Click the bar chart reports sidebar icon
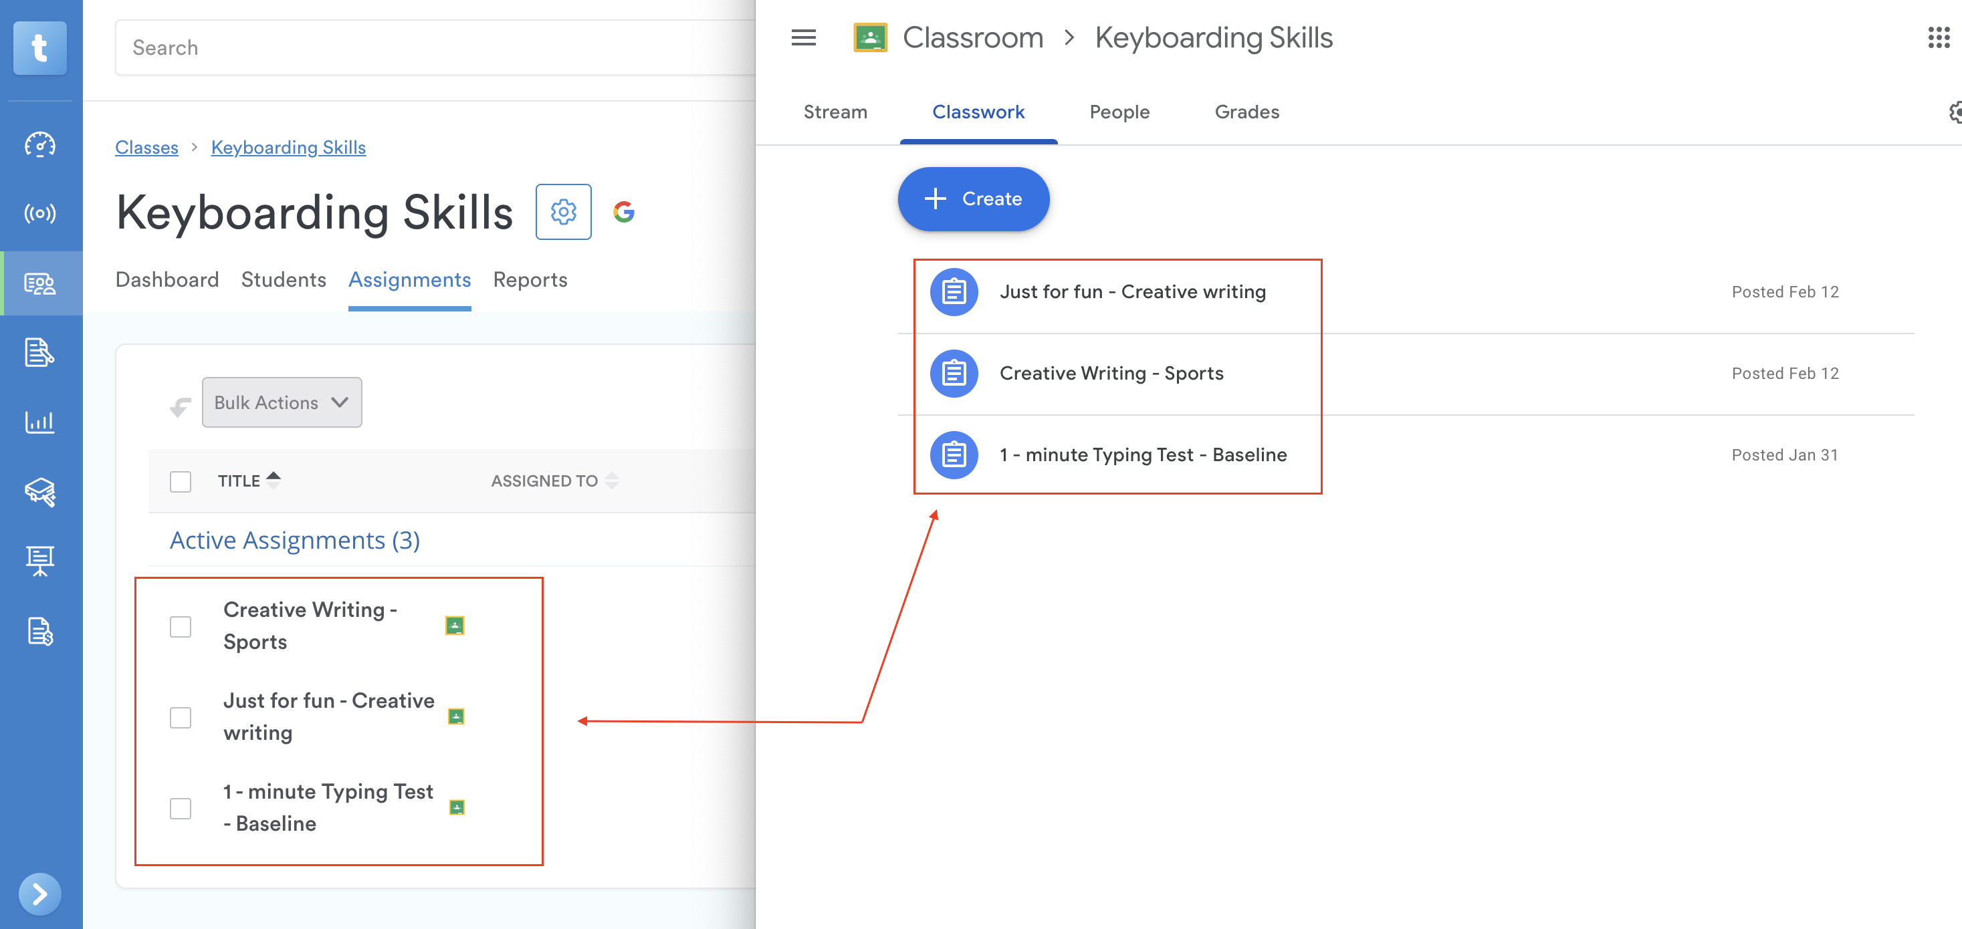1962x929 pixels. 39,422
